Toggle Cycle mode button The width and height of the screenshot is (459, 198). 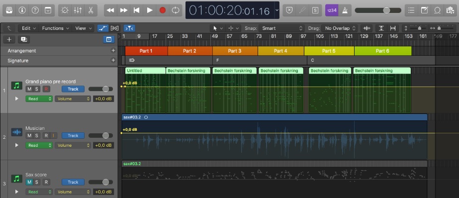176,10
